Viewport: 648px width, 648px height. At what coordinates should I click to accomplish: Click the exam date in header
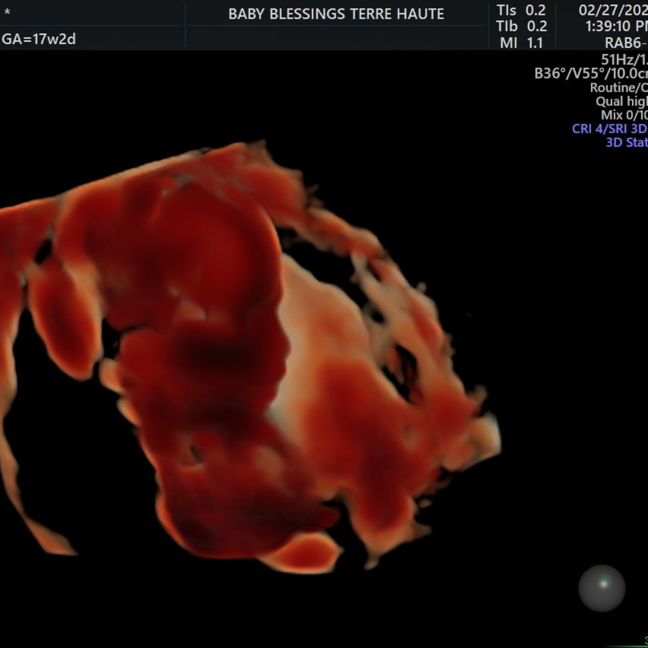click(x=613, y=11)
